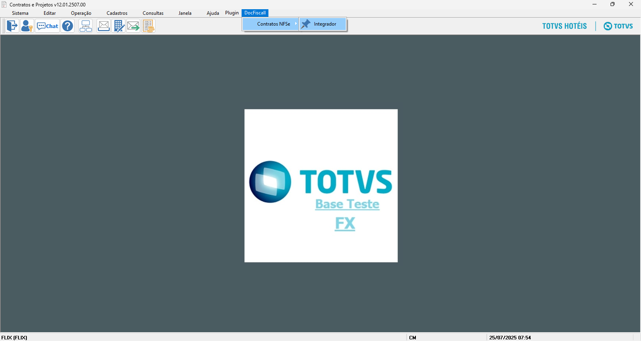The height and width of the screenshot is (341, 641).
Task: Click the FX link on splash
Action: [x=345, y=223]
